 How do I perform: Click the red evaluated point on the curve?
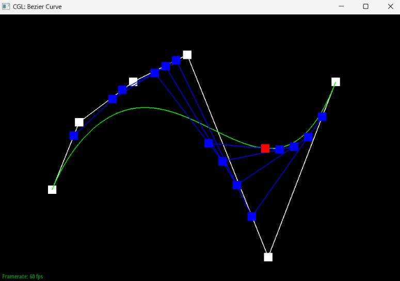pos(265,148)
